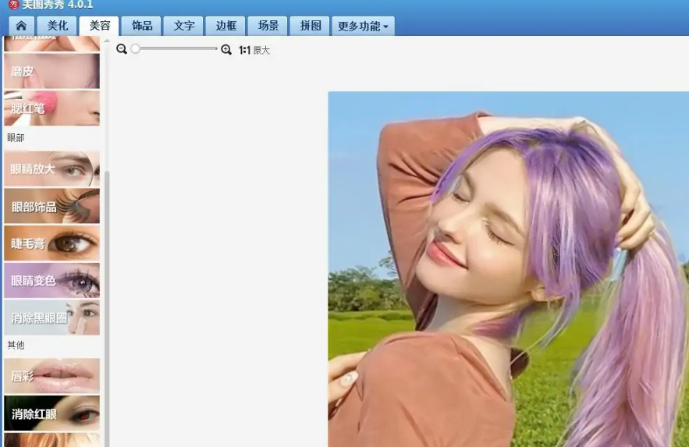
Task: Click the zoom out magnifier icon
Action: point(122,49)
